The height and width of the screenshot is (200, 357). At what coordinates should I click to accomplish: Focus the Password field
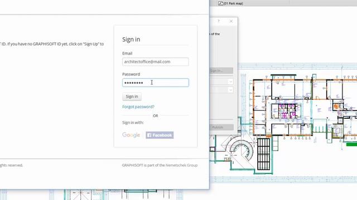pos(155,83)
